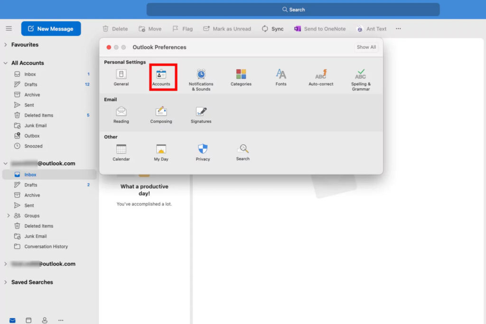This screenshot has height=324, width=486.
Task: Click Send to OneNote in the toolbar
Action: tap(320, 29)
